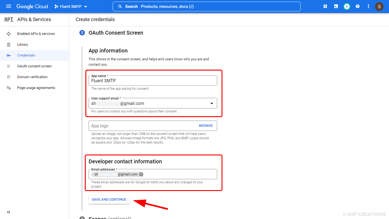The image size is (389, 219).
Task: Switch to the Credentials sidebar entry
Action: point(26,55)
